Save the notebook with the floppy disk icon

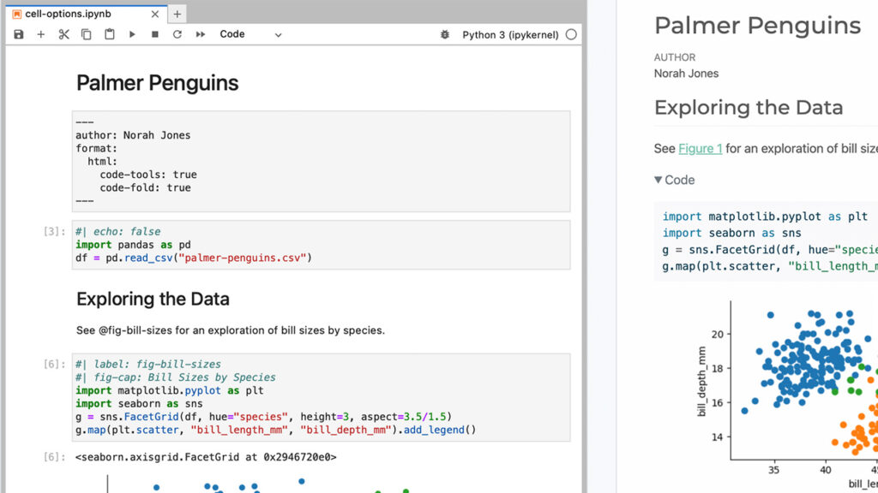pyautogui.click(x=19, y=34)
